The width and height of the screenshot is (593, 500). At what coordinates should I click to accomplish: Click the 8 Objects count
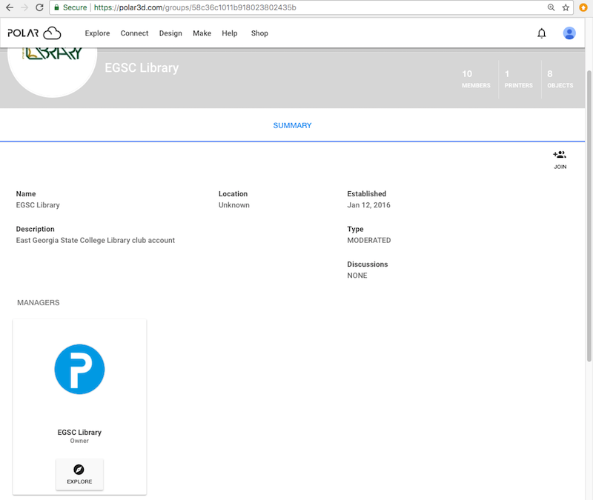(560, 79)
